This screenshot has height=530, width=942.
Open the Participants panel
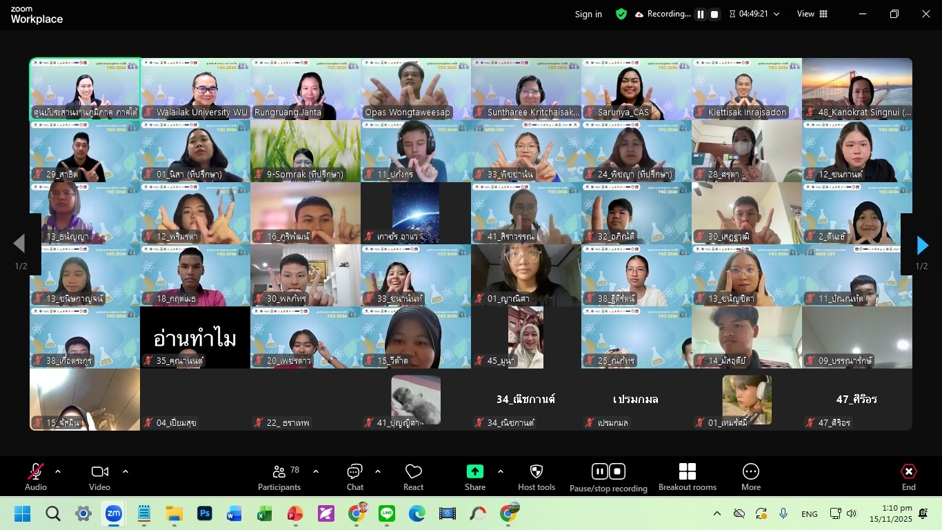pos(279,477)
